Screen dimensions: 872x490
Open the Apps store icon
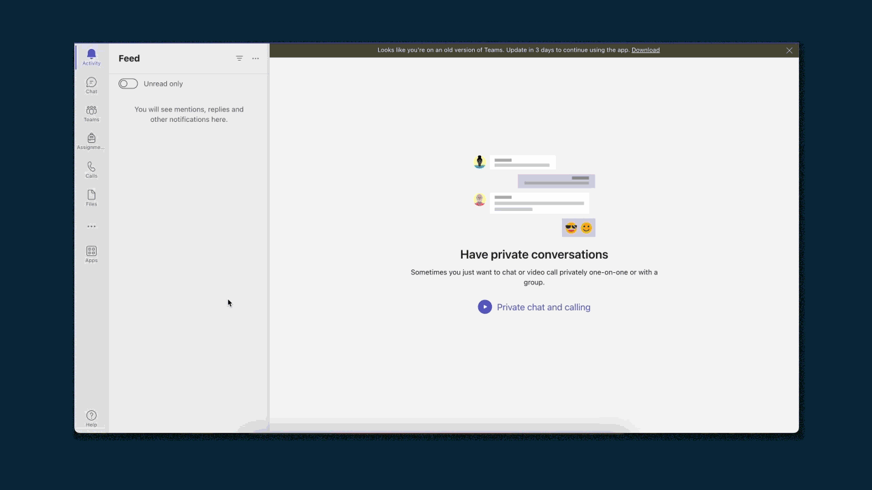pos(91,255)
